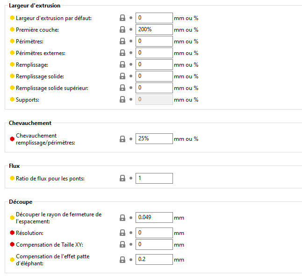Click lock icon for Ratio de flux ponts

tap(122, 178)
